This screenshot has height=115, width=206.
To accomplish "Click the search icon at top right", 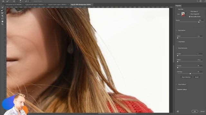I will coord(197,1).
